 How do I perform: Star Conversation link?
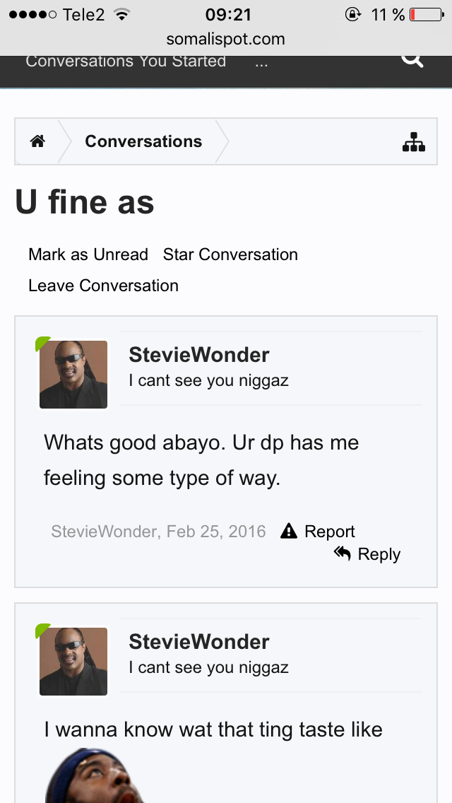point(230,254)
